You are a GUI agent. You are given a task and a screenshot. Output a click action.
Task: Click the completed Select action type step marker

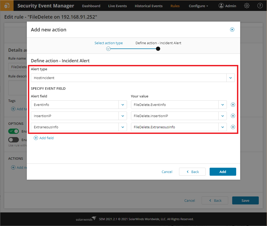[108, 49]
